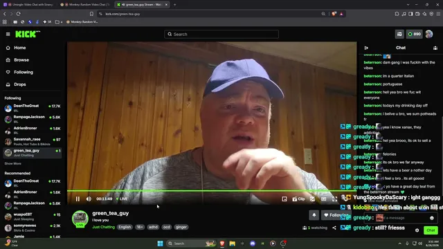443x249 pixels.
Task: Open sonnyreeves recommended channel
Action: [x=33, y=228]
